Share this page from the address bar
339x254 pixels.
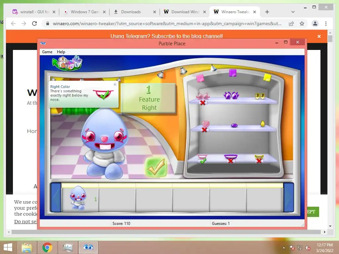click(291, 23)
